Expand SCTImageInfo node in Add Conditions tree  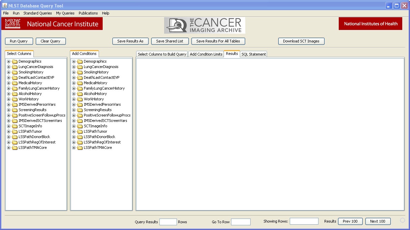(74, 126)
